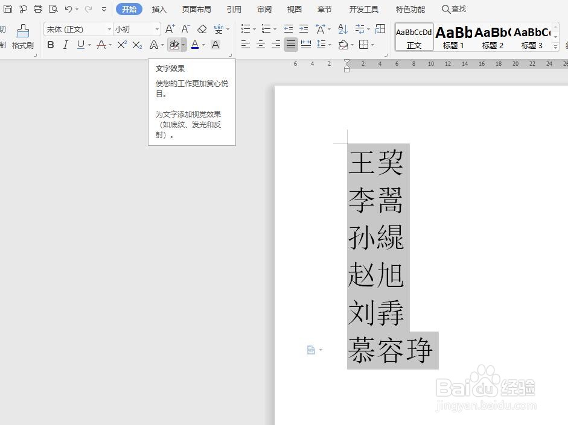Image resolution: width=568 pixels, height=425 pixels.
Task: Toggle bold formatting
Action: pyautogui.click(x=50, y=45)
